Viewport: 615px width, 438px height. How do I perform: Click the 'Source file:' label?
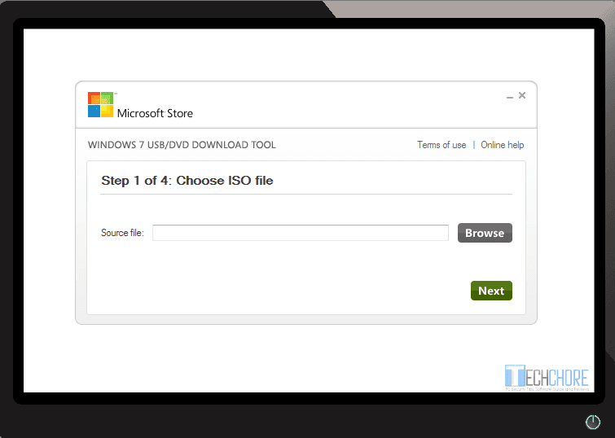coord(122,233)
